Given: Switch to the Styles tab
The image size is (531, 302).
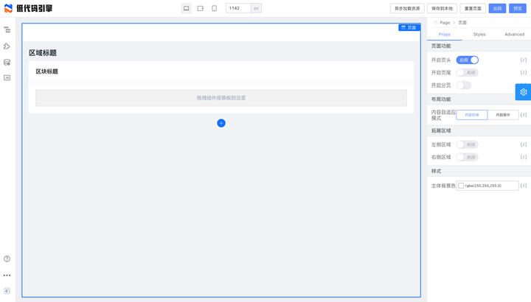Looking at the screenshot, I should click(479, 34).
